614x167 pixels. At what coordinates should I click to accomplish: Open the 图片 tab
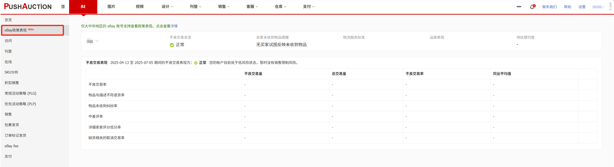[x=111, y=7]
